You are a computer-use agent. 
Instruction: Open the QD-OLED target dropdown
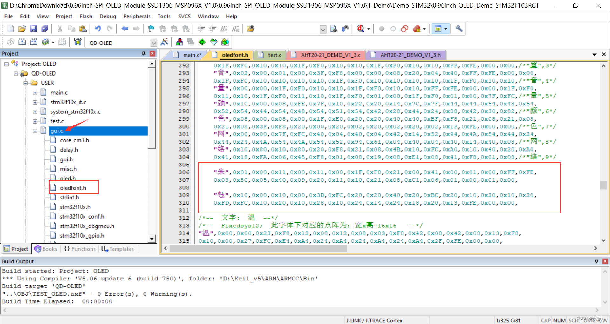[x=154, y=43]
